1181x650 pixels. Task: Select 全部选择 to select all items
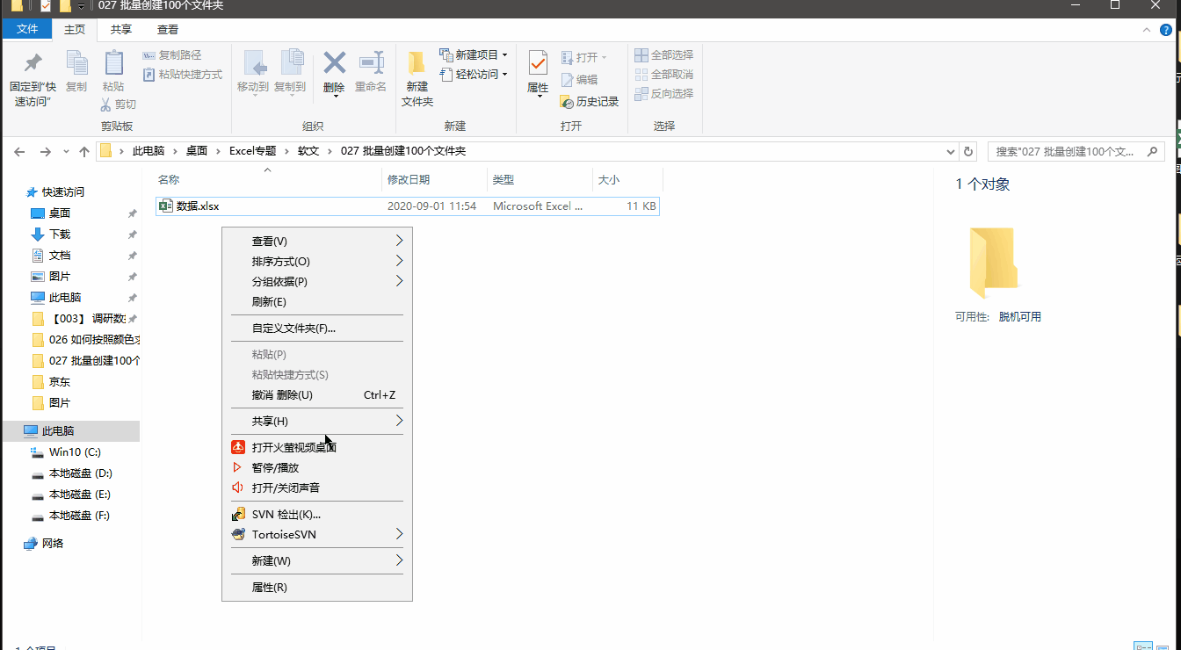(663, 54)
